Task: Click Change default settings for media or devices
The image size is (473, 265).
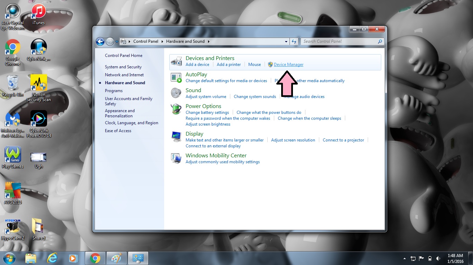Action: point(226,81)
